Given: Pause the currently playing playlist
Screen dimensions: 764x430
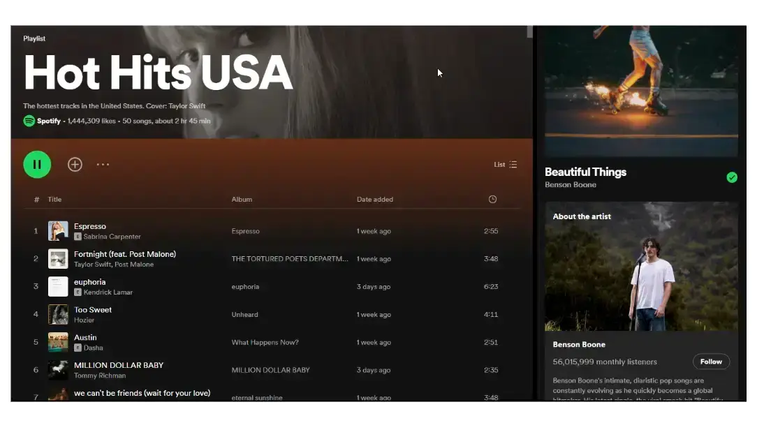Looking at the screenshot, I should [x=37, y=164].
